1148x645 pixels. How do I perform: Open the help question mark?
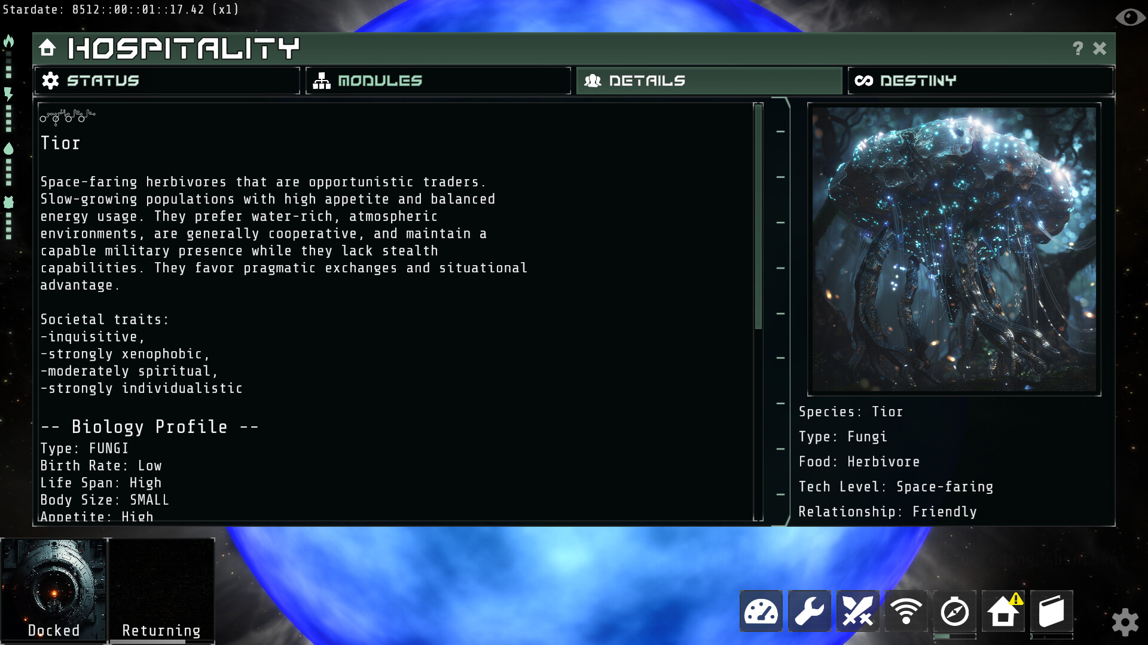tap(1077, 49)
